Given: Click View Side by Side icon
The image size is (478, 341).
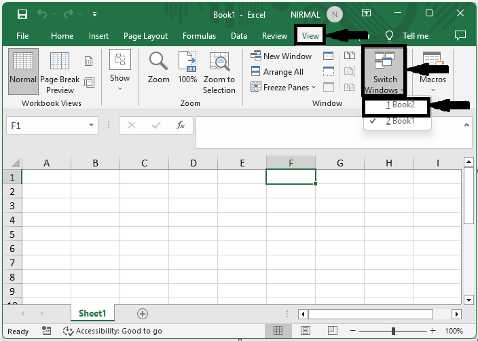Looking at the screenshot, I should [x=350, y=56].
